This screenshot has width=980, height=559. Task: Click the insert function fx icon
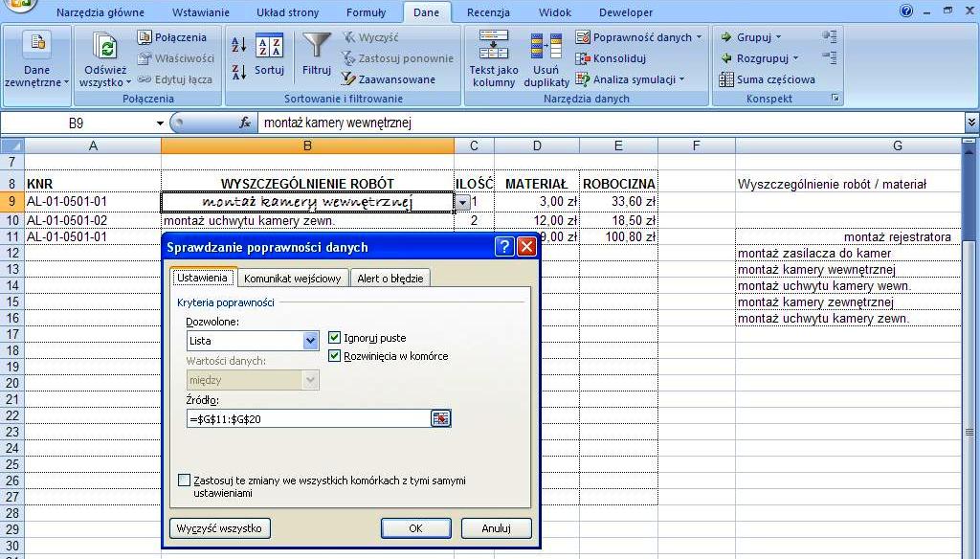coord(245,123)
